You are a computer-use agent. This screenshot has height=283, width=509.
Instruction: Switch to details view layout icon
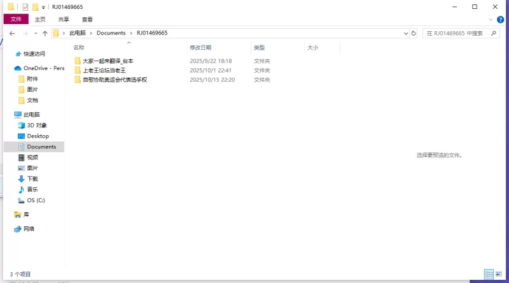point(489,273)
